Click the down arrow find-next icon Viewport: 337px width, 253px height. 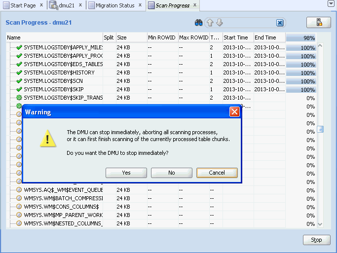[219, 23]
